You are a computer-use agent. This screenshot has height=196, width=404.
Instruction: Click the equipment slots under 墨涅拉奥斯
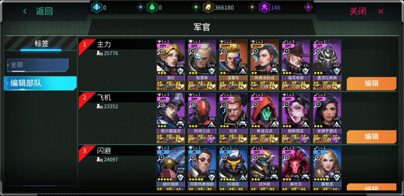(327, 85)
